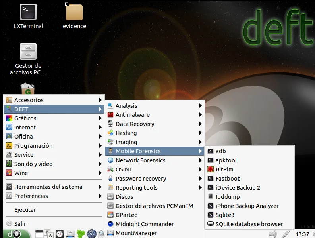Choose Ejecutar from the main menu

(54, 210)
